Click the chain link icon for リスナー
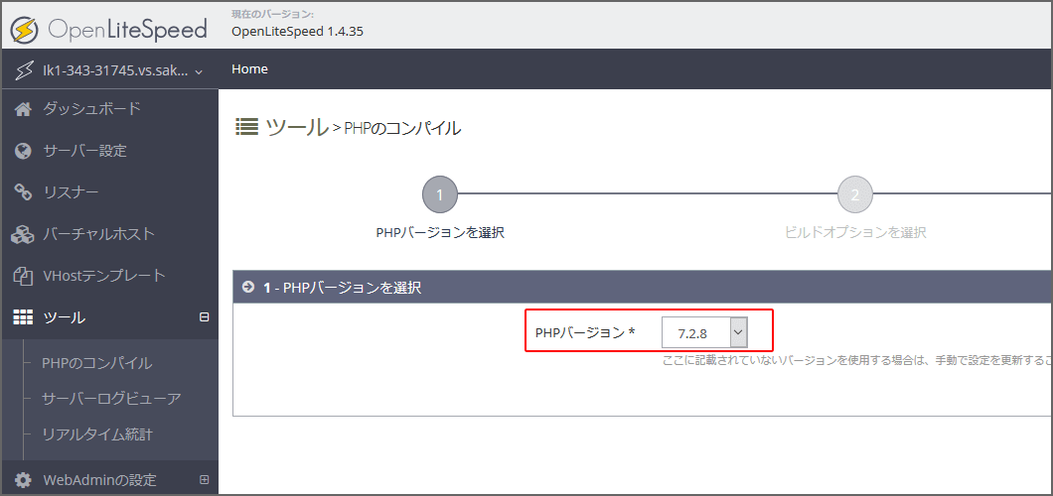Viewport: 1053px width, 496px height. (x=23, y=193)
